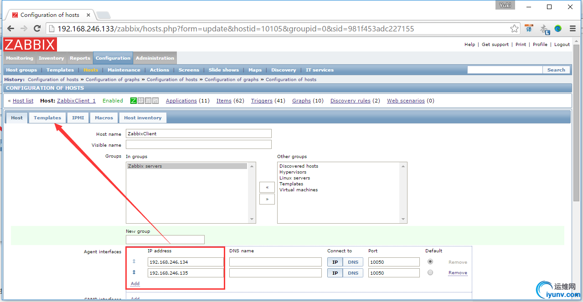Open the Inventory menu
Image resolution: width=583 pixels, height=302 pixels.
click(52, 58)
